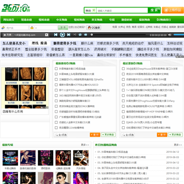
Task: Click orange 播放 under the 最新推荐DJ舞曲 list
Action: point(95,134)
